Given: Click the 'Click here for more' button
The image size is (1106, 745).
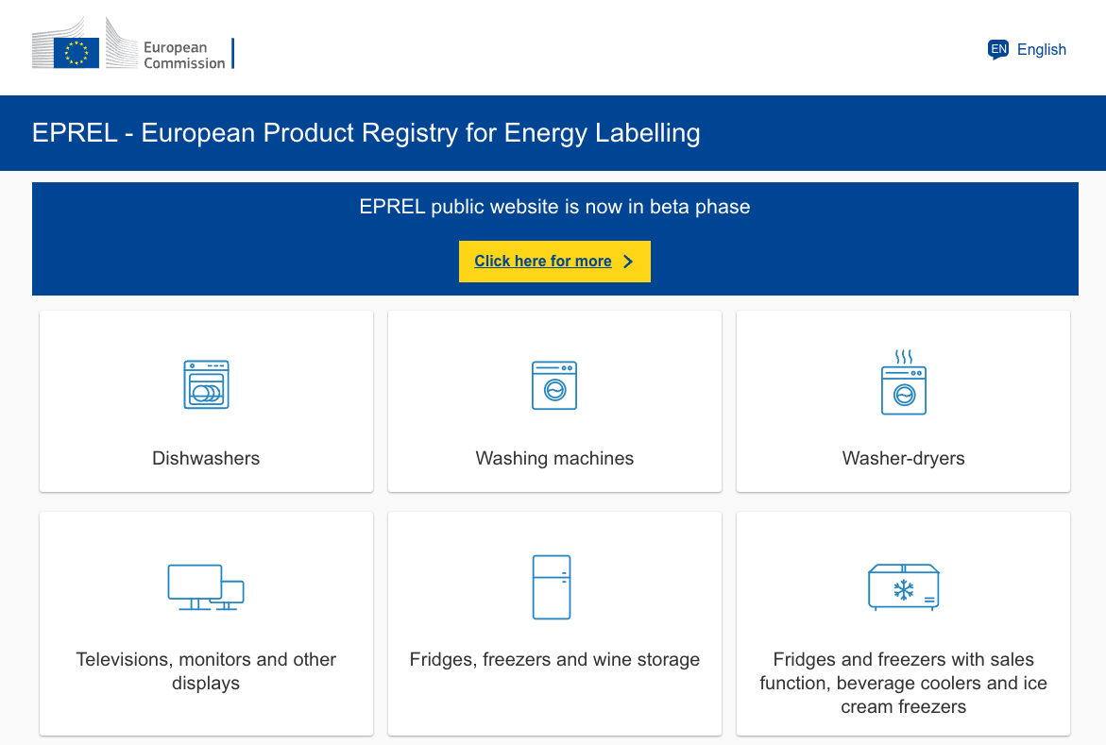Looking at the screenshot, I should 554,262.
